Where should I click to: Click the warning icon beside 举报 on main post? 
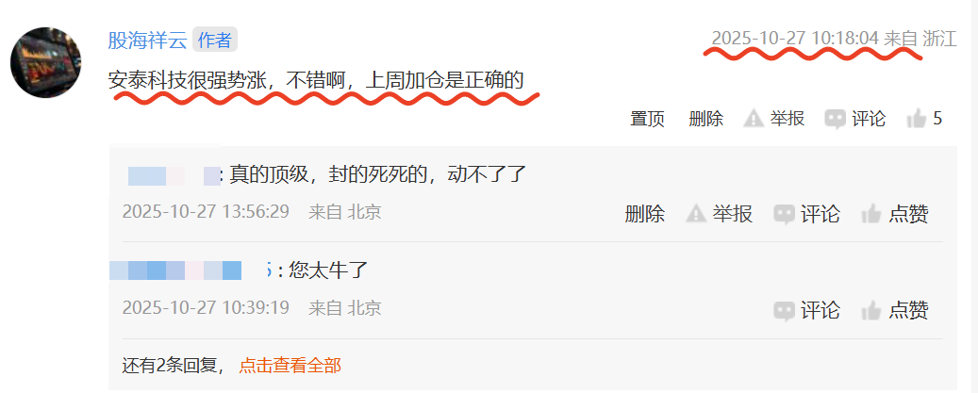click(754, 119)
